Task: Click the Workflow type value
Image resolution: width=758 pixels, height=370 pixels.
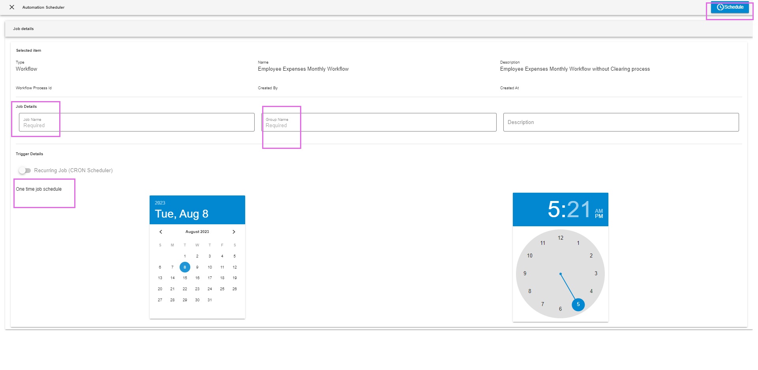Action: tap(26, 69)
